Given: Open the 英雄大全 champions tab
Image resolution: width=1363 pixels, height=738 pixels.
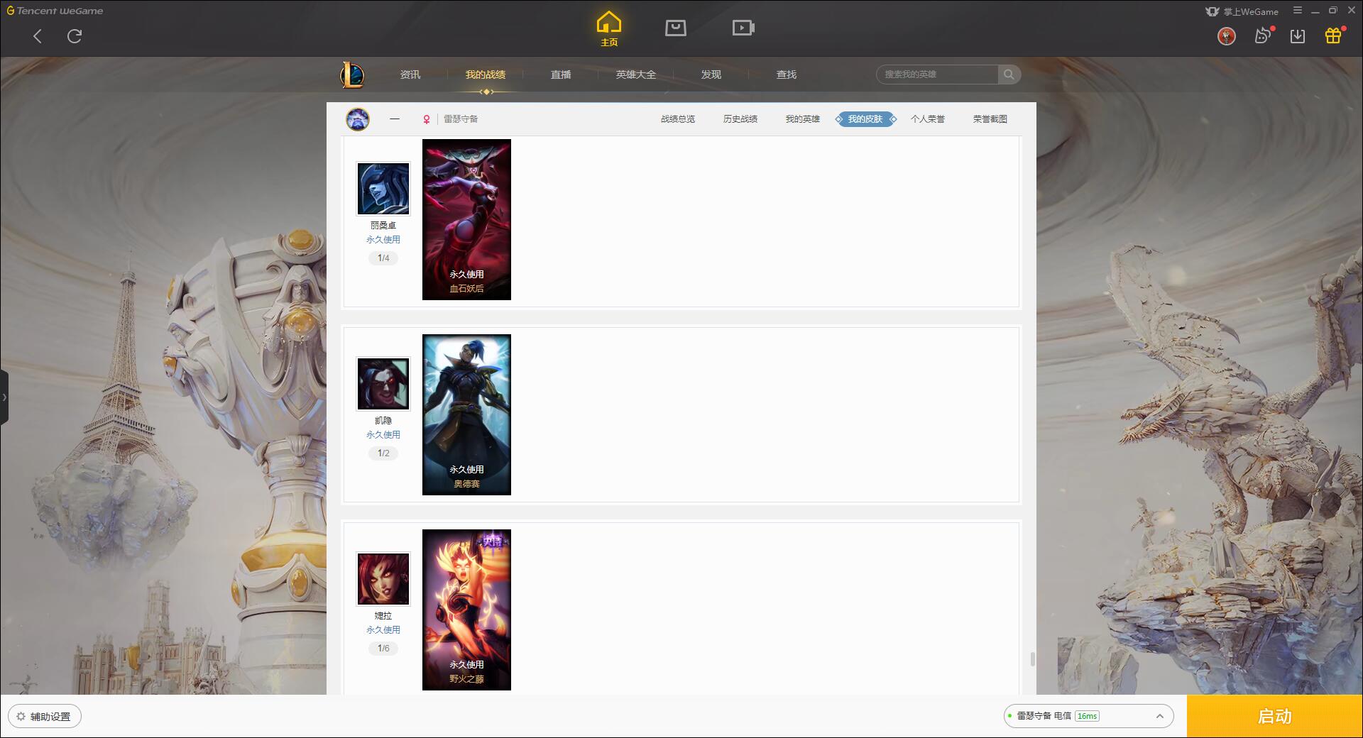Looking at the screenshot, I should tap(636, 75).
